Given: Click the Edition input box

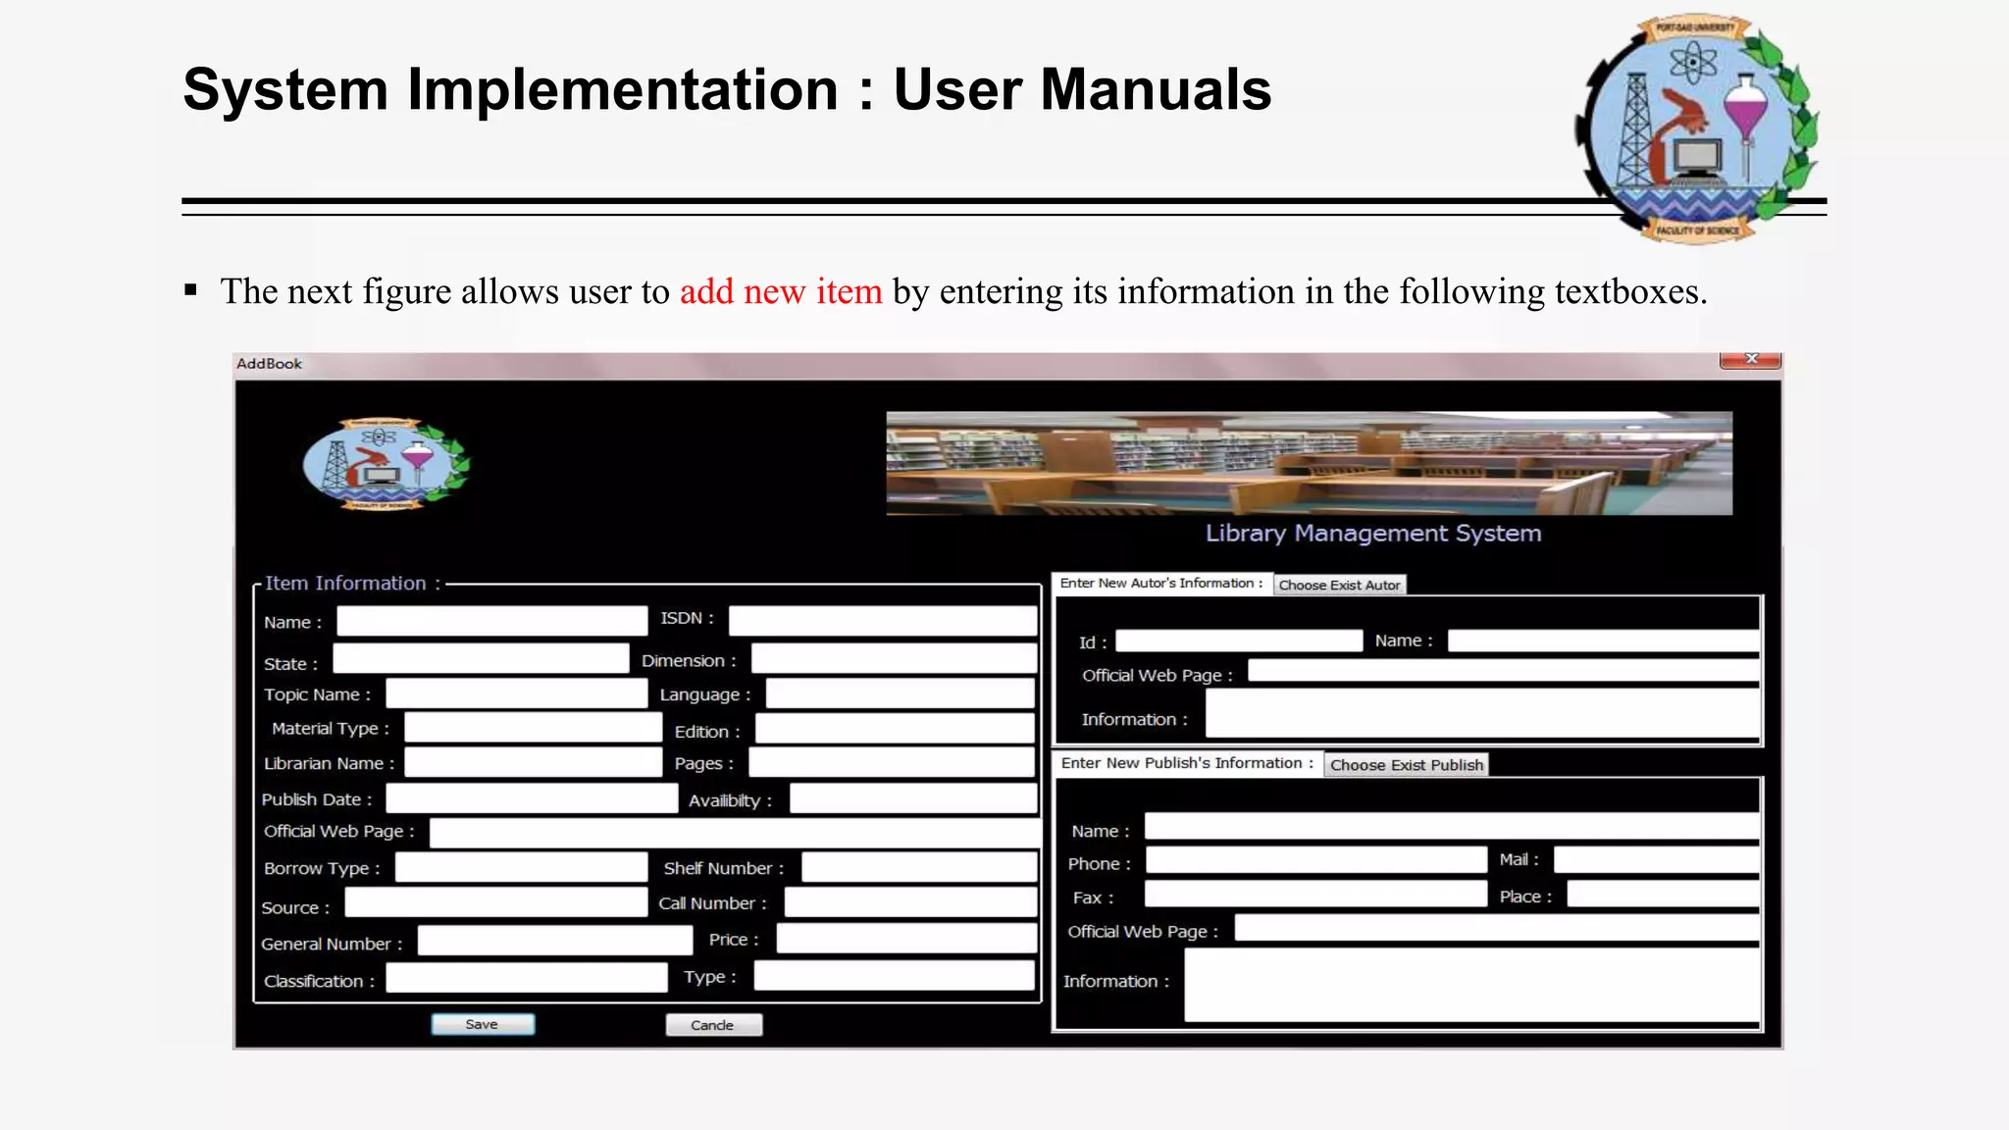Looking at the screenshot, I should pyautogui.click(x=895, y=728).
